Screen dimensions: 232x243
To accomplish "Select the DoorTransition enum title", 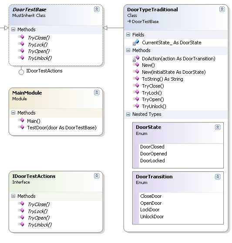I will point(154,177).
